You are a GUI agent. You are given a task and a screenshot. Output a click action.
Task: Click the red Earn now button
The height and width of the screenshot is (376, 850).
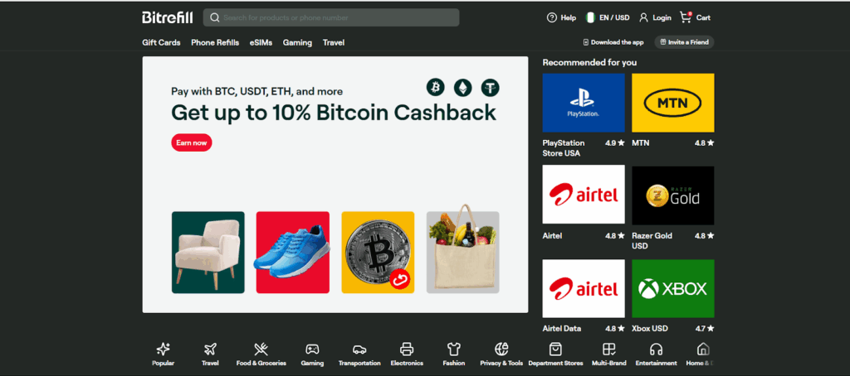coord(192,142)
